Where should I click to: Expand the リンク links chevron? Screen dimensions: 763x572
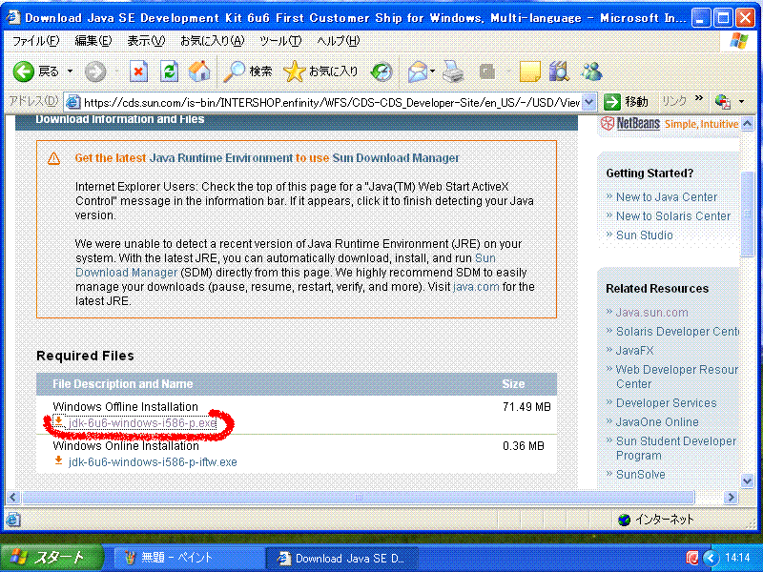click(699, 98)
